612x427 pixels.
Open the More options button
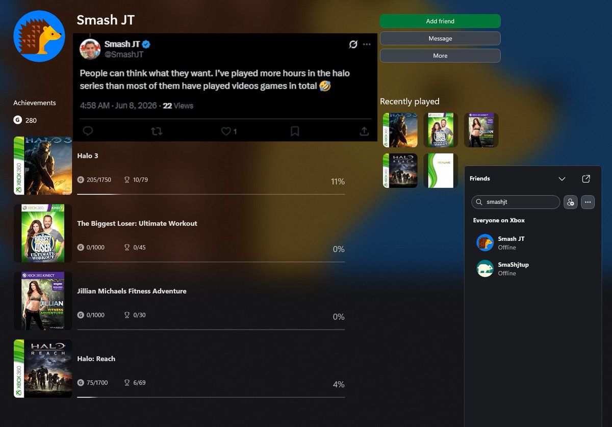pos(440,56)
